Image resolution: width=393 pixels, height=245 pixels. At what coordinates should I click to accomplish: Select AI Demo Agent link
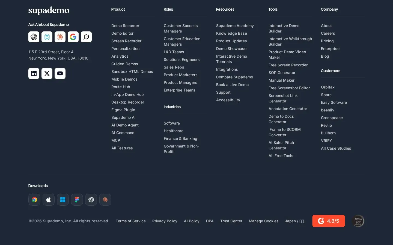(x=125, y=125)
